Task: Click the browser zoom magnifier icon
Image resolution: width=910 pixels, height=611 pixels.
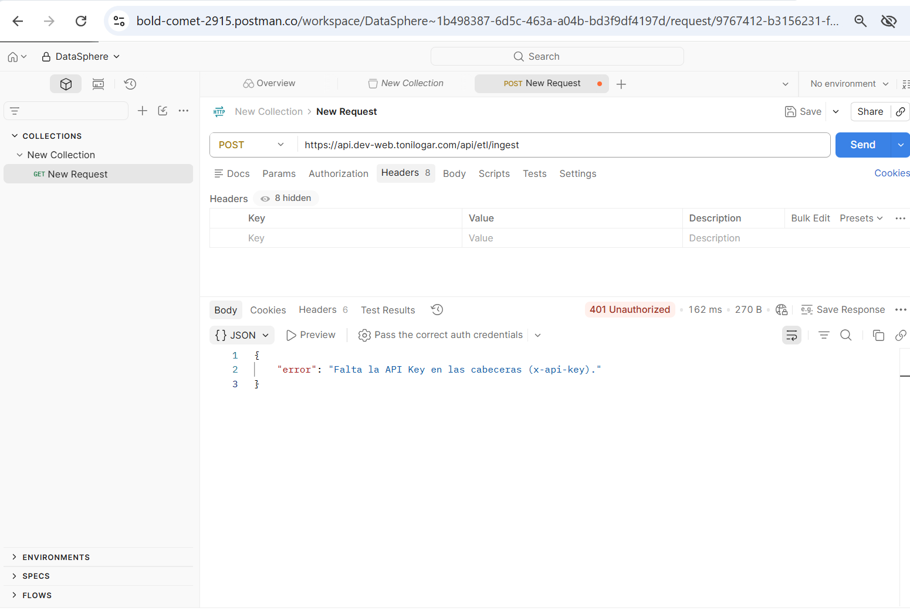Action: (860, 21)
